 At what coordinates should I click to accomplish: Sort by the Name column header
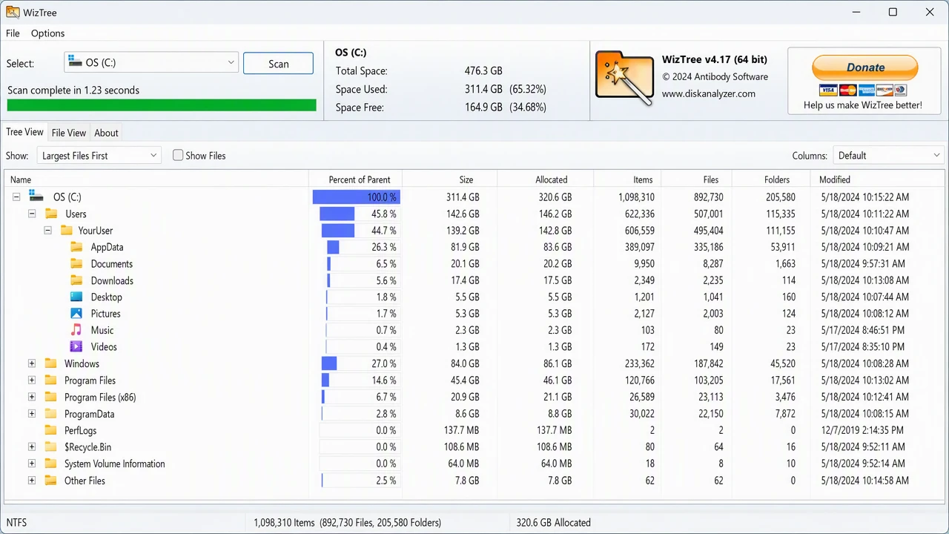coord(156,179)
